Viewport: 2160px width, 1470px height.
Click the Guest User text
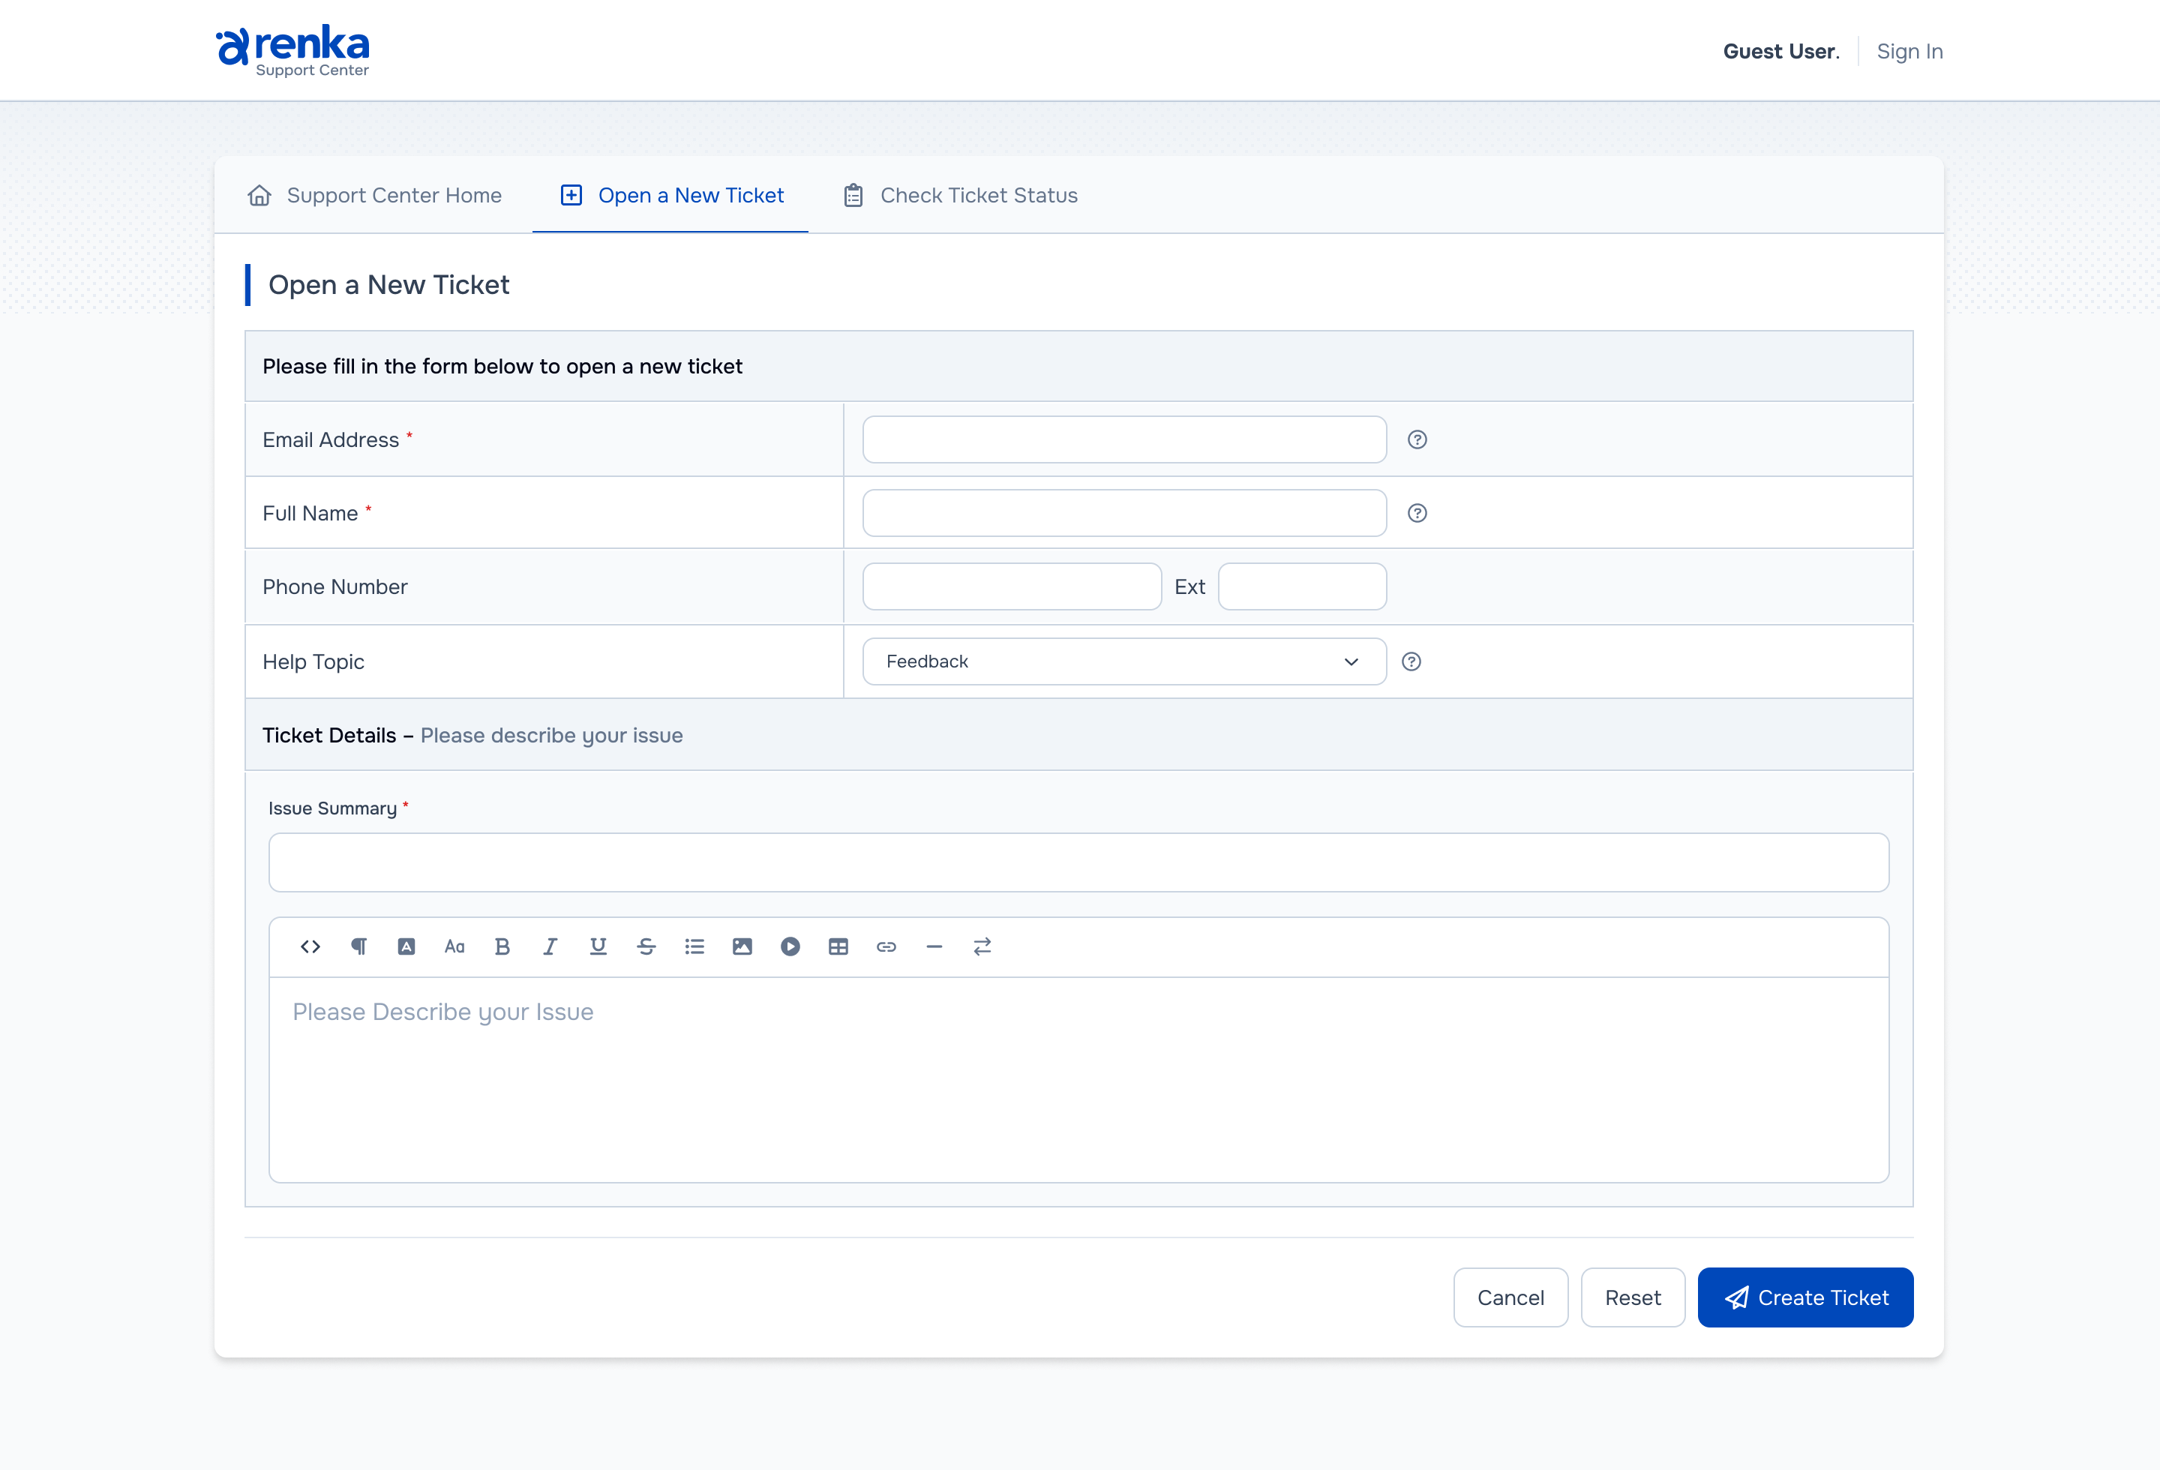pyautogui.click(x=1782, y=51)
